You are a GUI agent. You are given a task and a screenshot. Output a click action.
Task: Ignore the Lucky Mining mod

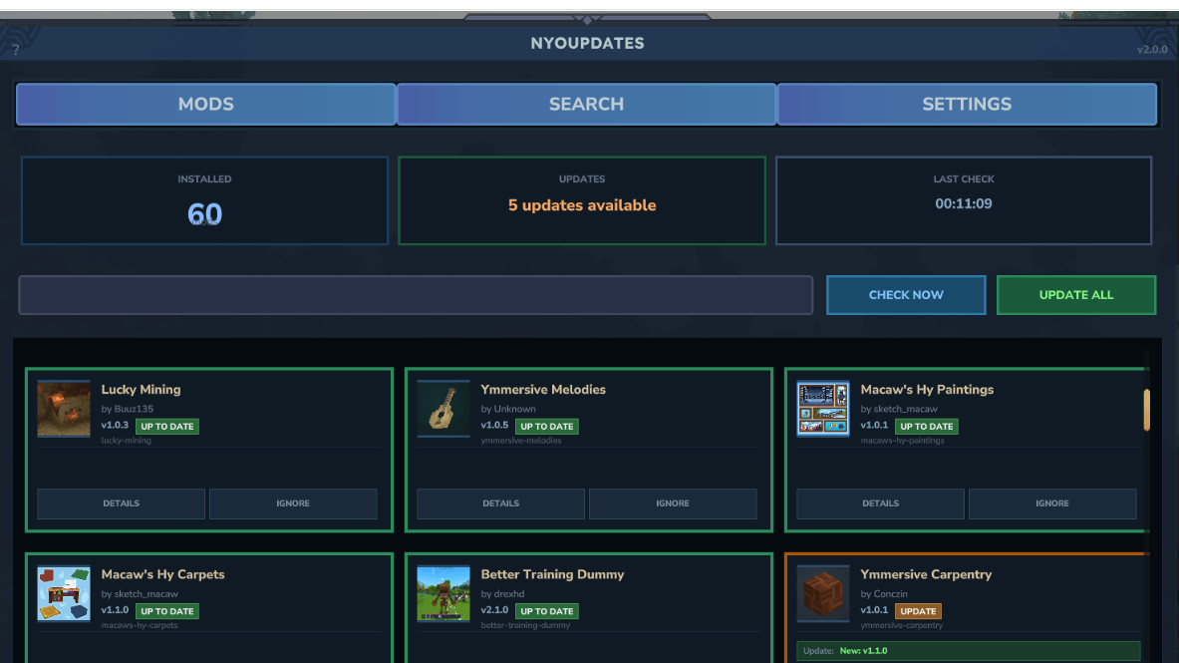[293, 503]
